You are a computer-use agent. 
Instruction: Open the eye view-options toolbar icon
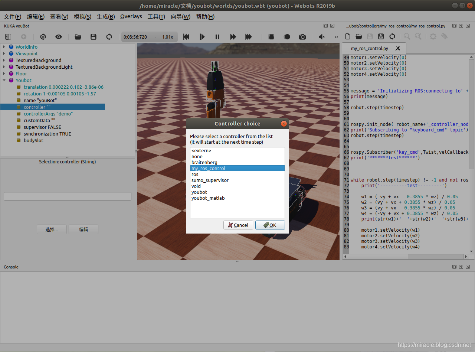[59, 37]
